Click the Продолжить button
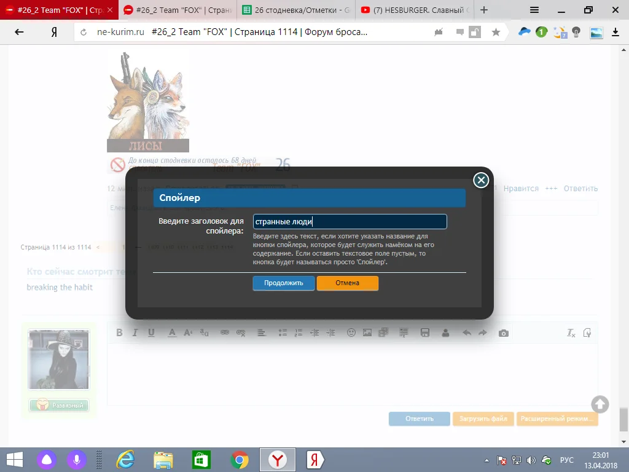 tap(284, 283)
